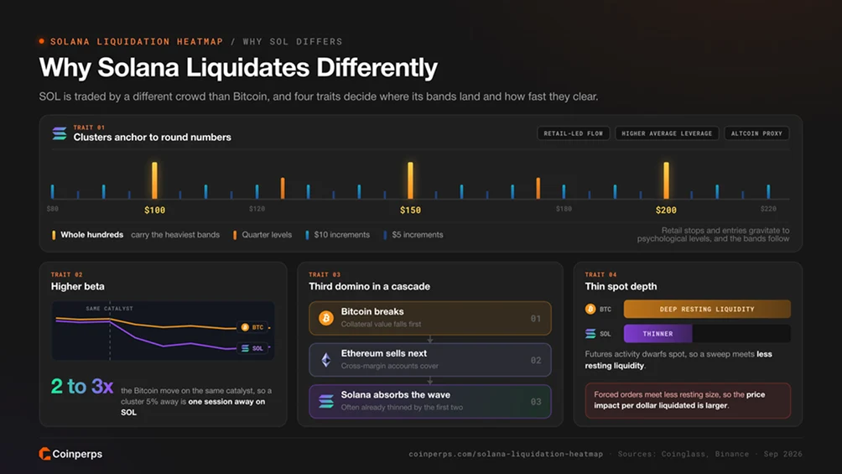Screen dimensions: 842x474
Task: Click the Third domino in a cascade title
Action: (370, 286)
